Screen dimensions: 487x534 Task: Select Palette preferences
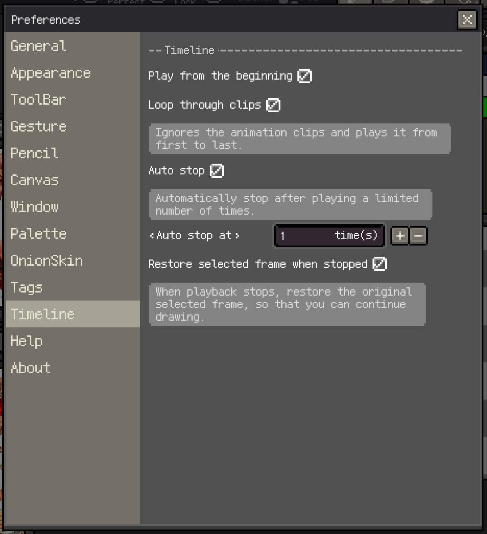click(x=38, y=234)
